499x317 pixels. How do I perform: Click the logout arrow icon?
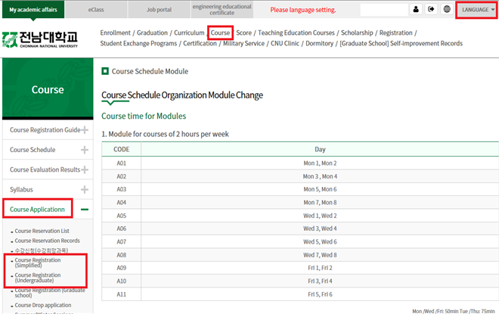(431, 9)
